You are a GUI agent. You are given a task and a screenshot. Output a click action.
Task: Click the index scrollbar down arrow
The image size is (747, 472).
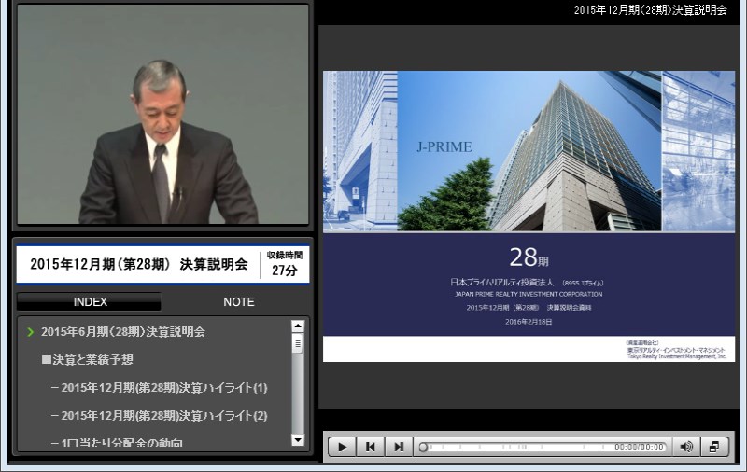298,440
